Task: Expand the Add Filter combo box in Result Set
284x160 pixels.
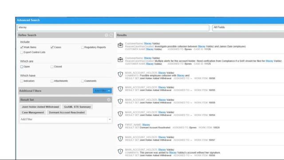Action: click(110, 120)
